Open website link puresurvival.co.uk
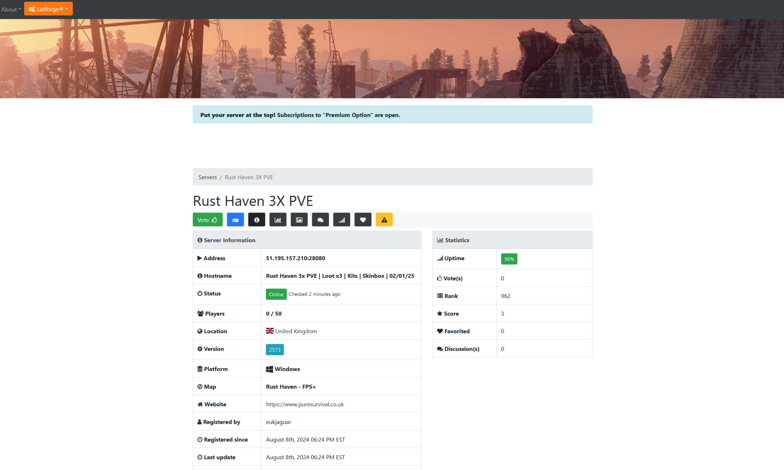This screenshot has width=784, height=470. (305, 404)
